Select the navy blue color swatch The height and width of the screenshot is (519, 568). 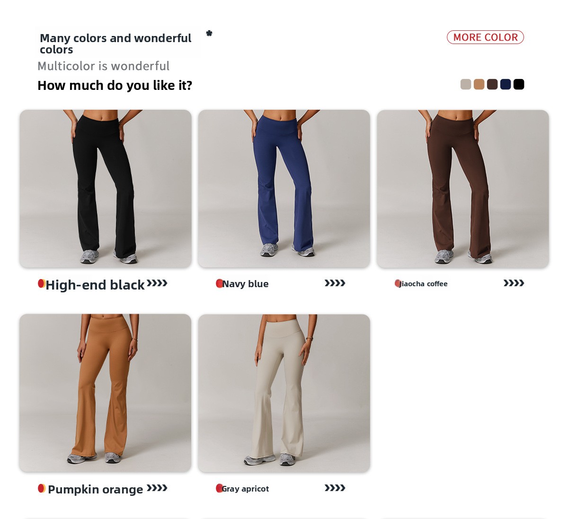(506, 84)
